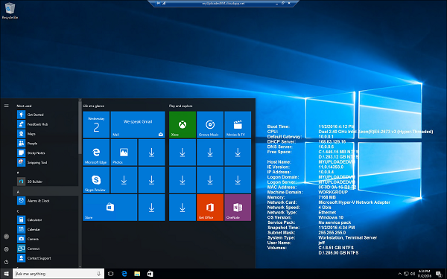This screenshot has height=279, width=447.
Task: Open Store from the taskbar
Action: pyautogui.click(x=150, y=274)
